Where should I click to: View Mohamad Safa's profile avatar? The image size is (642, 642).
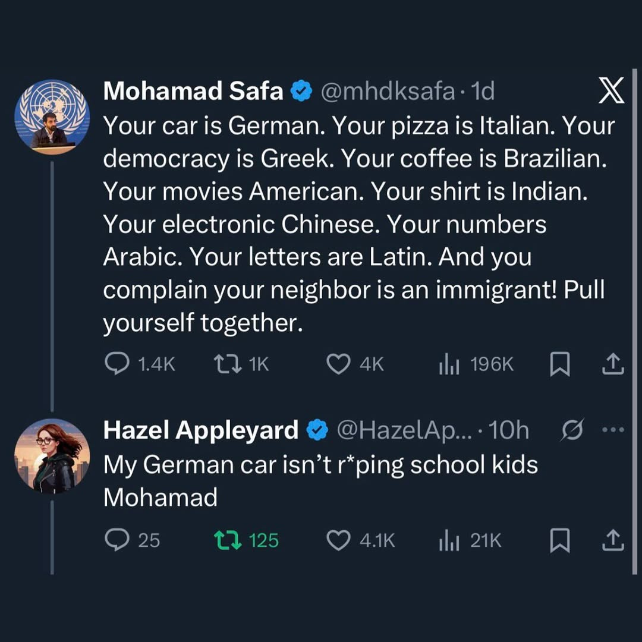point(52,117)
